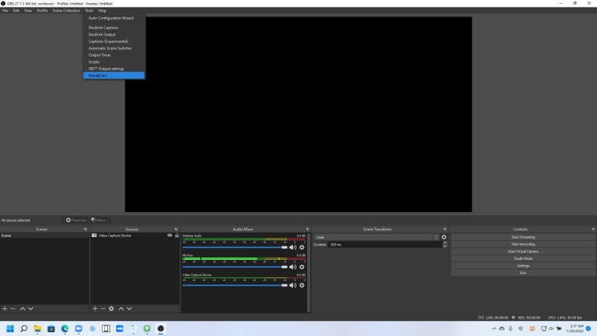Remove selected scene with minus icon
Viewport: 597px width, 336px height.
[x=13, y=309]
